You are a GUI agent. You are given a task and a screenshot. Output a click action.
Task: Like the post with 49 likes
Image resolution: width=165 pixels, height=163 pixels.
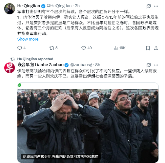coord(87,48)
